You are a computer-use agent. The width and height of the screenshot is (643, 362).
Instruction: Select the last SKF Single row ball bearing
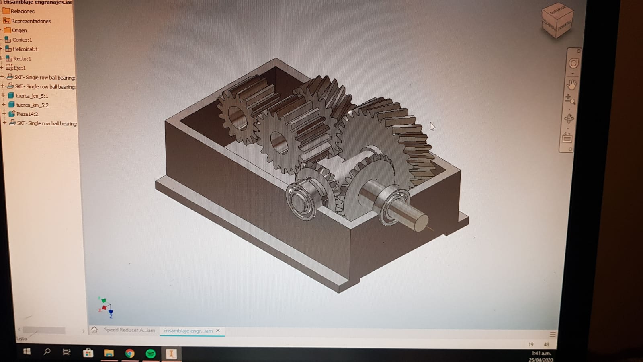[x=47, y=123]
